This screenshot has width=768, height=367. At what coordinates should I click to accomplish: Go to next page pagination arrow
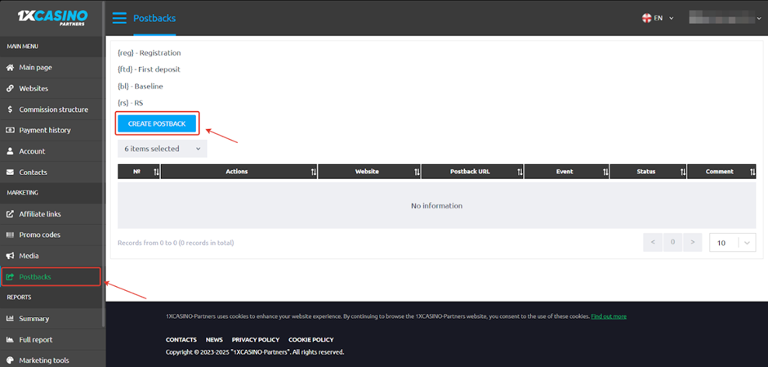coord(692,243)
